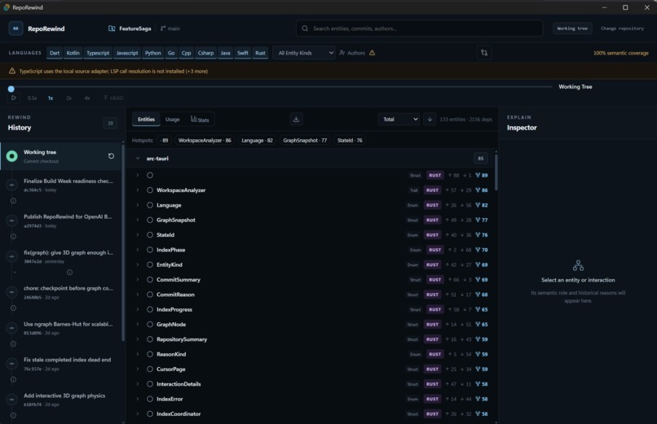Click the src-tauri count badge 85
This screenshot has width=657, height=424.
pyautogui.click(x=481, y=159)
